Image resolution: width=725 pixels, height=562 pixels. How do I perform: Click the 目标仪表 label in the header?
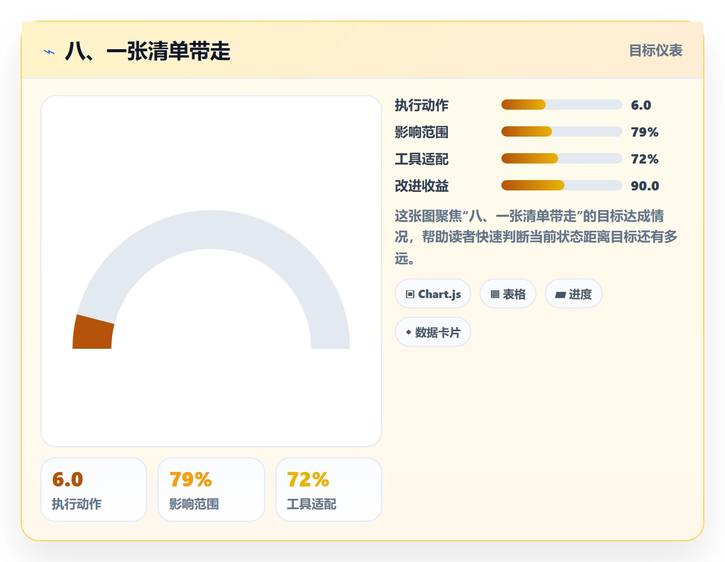(656, 51)
